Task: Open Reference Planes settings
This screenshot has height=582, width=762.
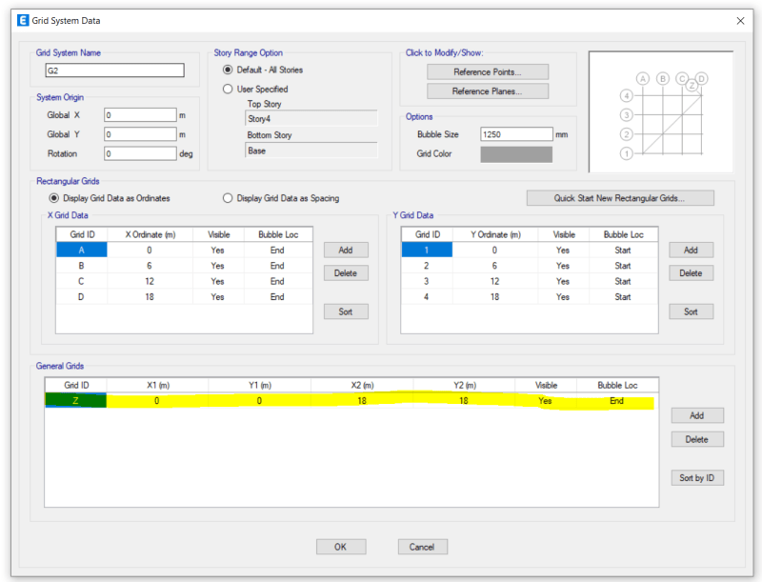Action: tap(488, 91)
